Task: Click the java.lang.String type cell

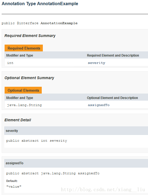Action: click(x=24, y=105)
